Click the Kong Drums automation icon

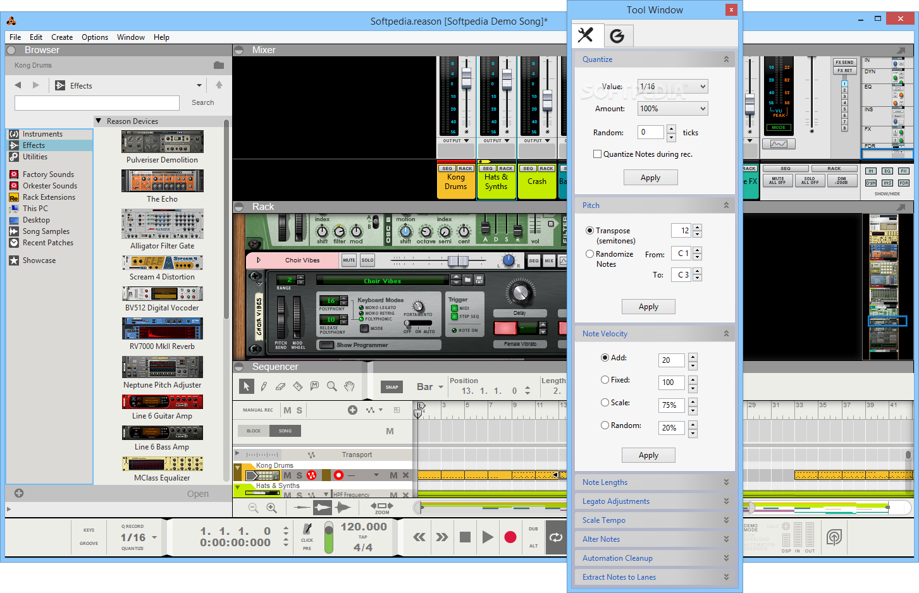tap(311, 475)
